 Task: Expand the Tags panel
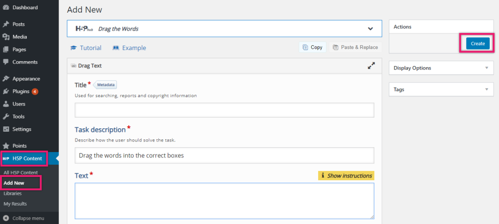(486, 89)
